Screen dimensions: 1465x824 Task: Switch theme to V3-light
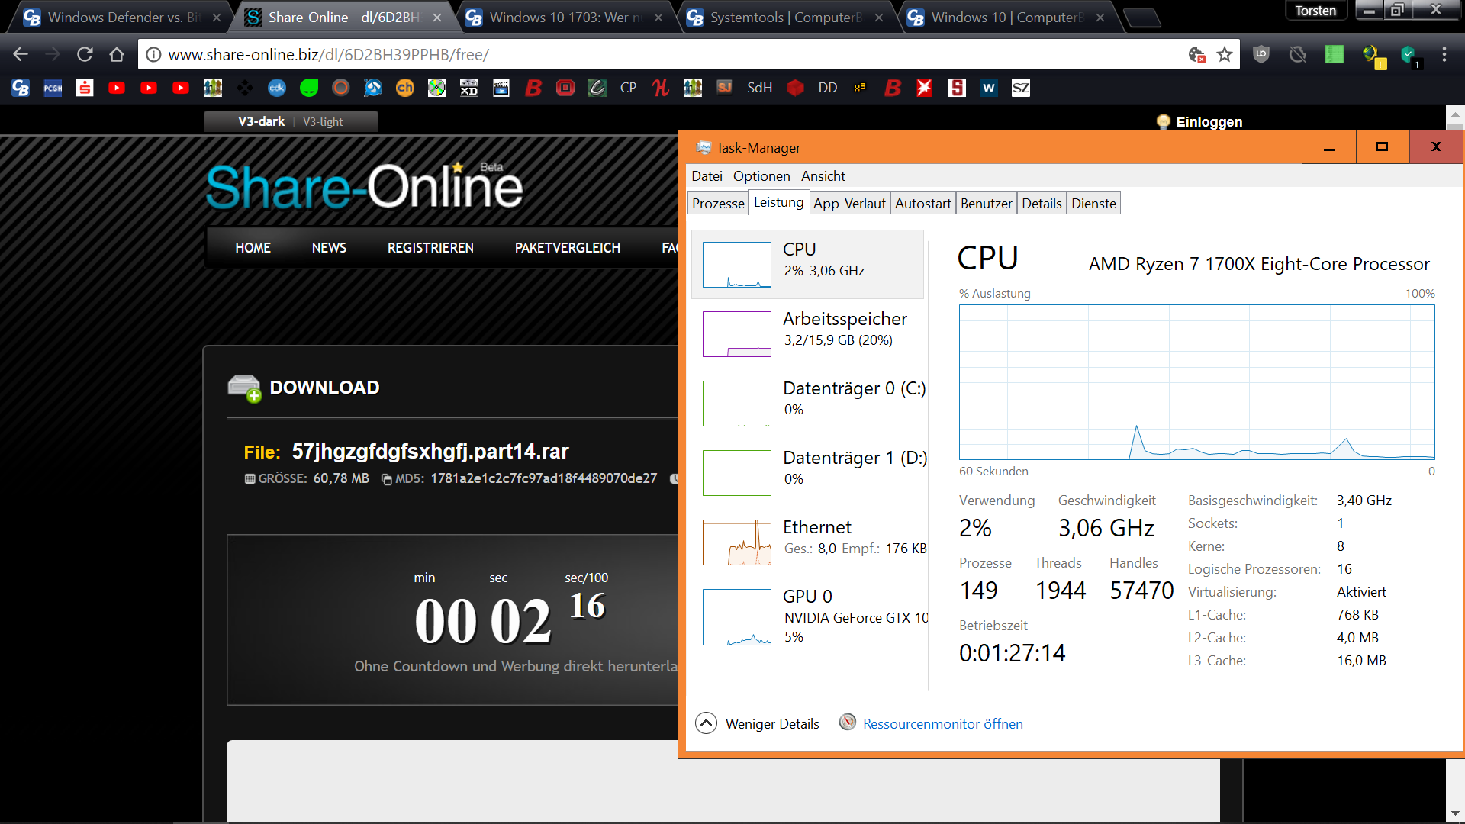(x=323, y=121)
